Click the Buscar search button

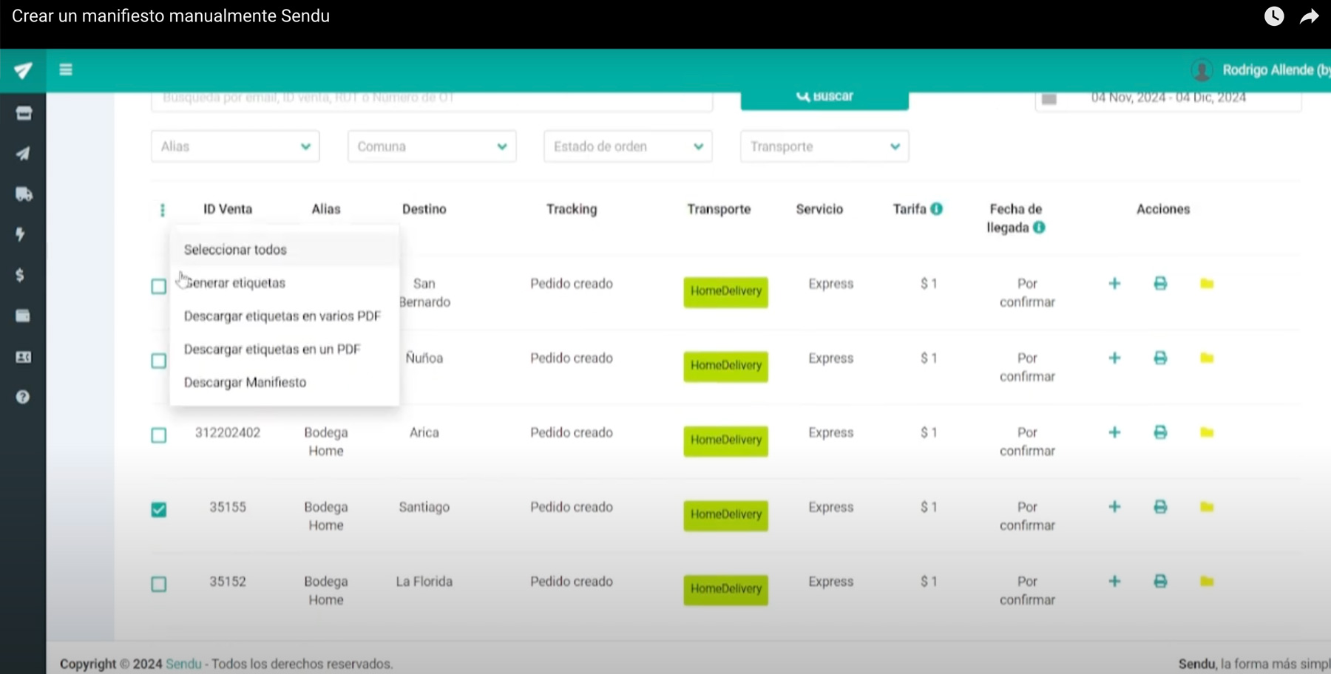[x=824, y=98]
